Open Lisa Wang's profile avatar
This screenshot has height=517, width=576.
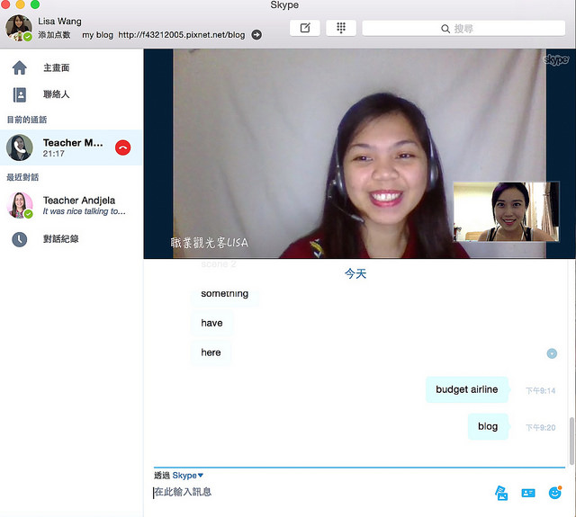tap(19, 28)
